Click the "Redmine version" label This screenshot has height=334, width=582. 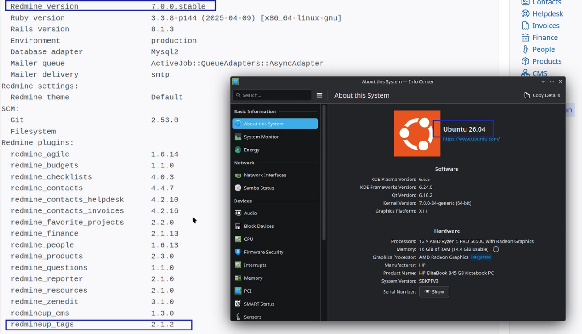tap(44, 7)
